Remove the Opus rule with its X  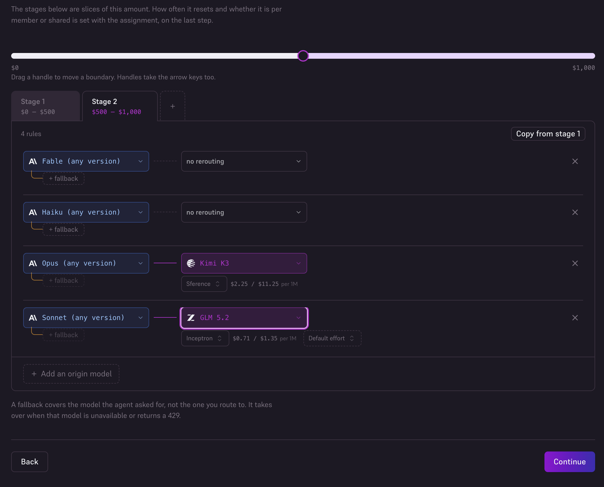point(575,263)
